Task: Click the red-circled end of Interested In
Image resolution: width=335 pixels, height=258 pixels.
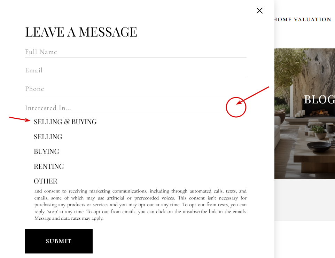Action: coord(236,107)
